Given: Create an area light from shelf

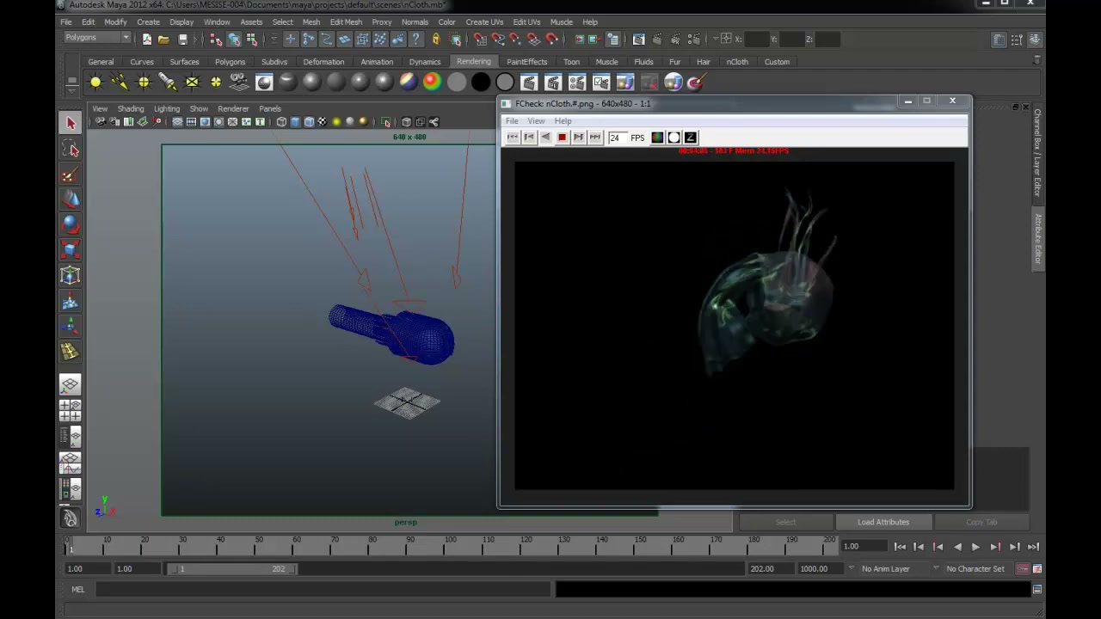Looking at the screenshot, I should 192,83.
